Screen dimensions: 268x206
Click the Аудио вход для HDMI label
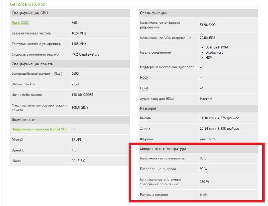(157, 99)
